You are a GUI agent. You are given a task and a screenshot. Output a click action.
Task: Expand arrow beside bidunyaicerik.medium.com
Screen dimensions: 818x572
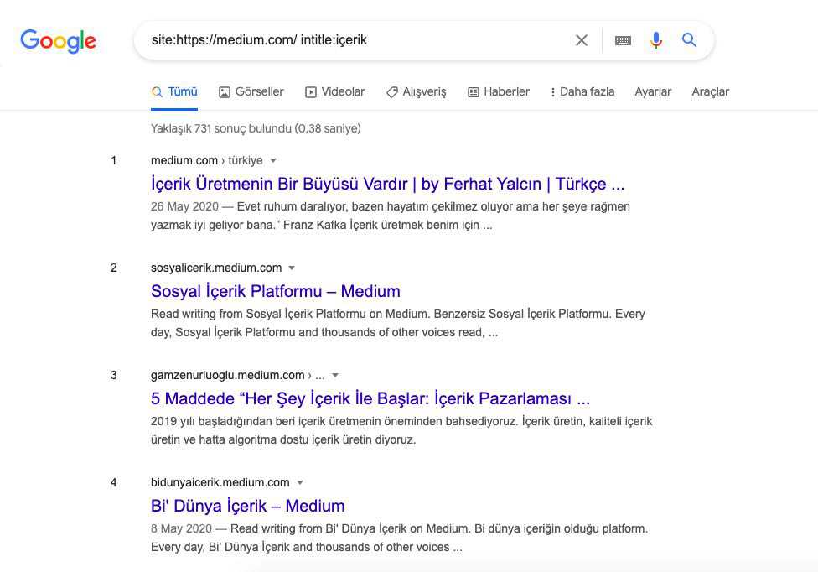[299, 483]
